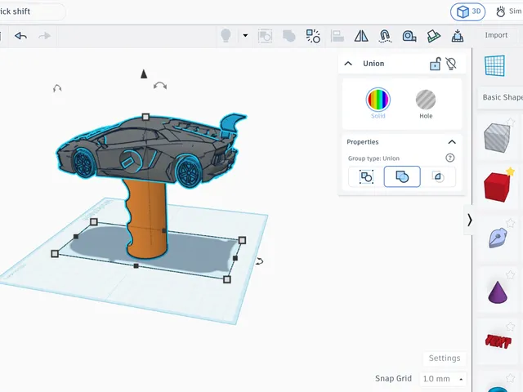
Task: Click the rotation arrow beside workplane corner
Action: [x=260, y=261]
